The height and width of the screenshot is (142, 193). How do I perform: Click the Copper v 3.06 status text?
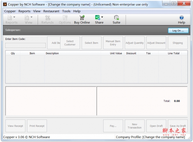pyautogui.click(x=27, y=137)
